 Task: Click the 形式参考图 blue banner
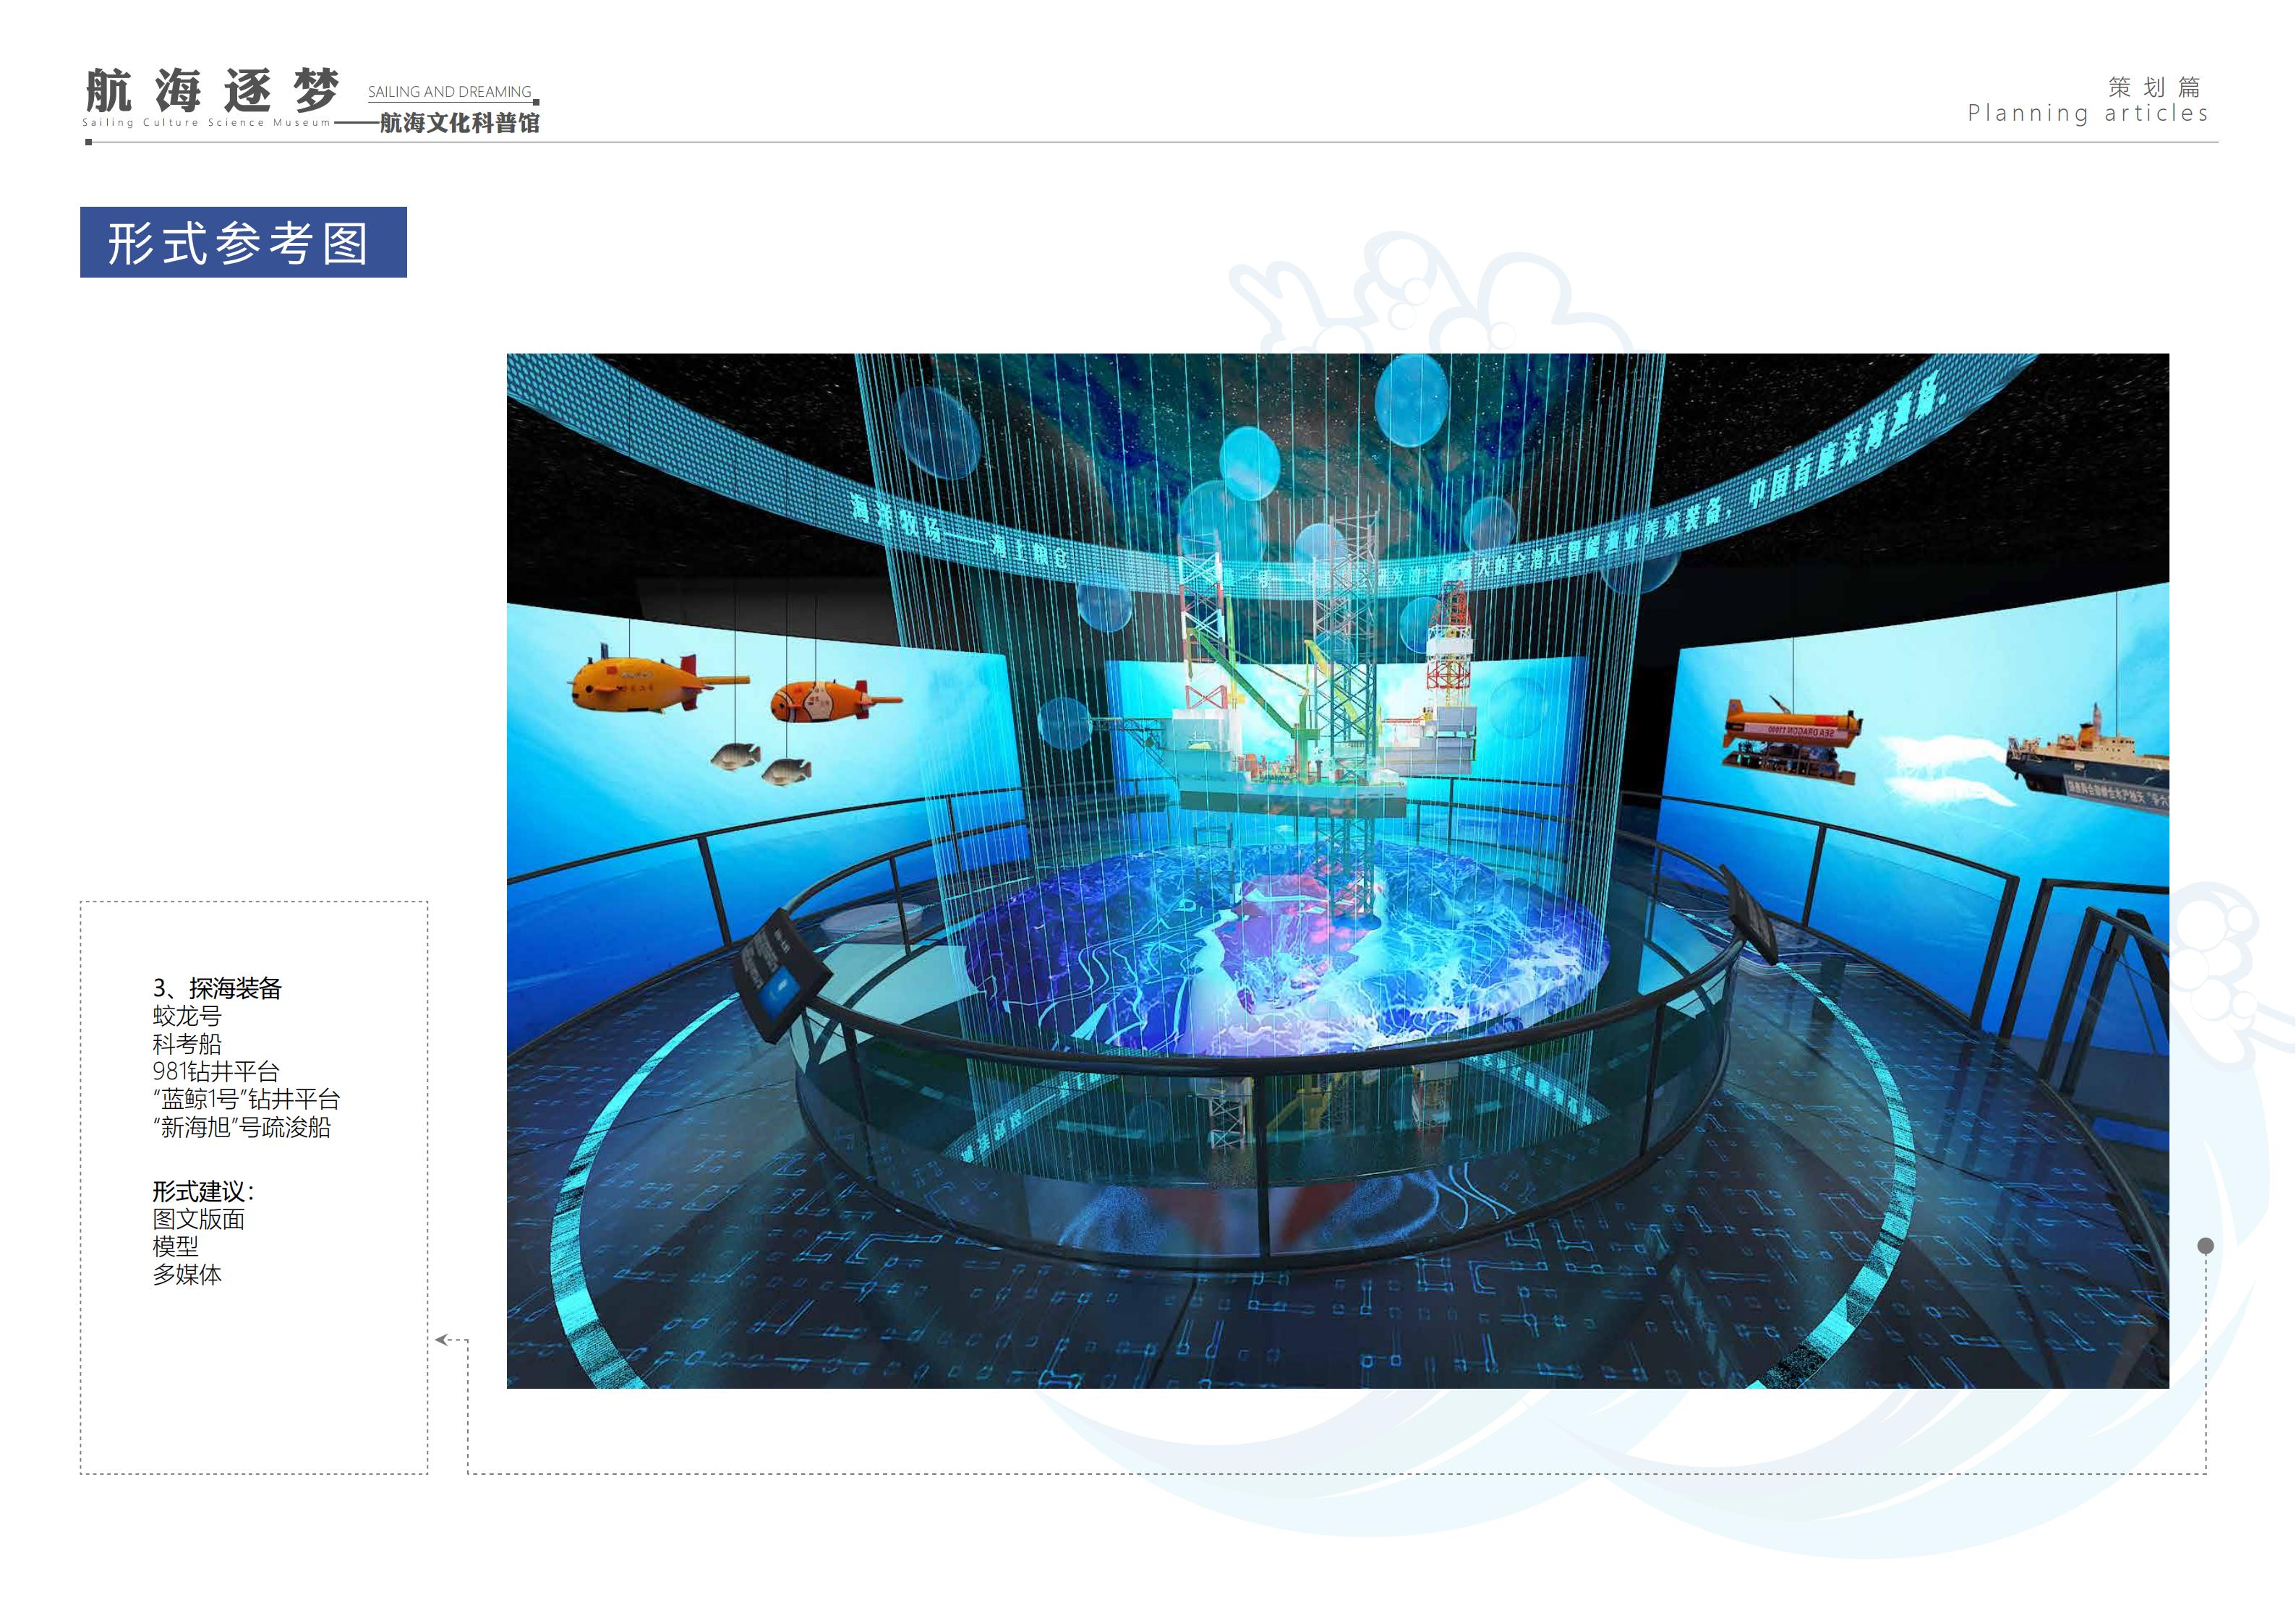[x=243, y=243]
